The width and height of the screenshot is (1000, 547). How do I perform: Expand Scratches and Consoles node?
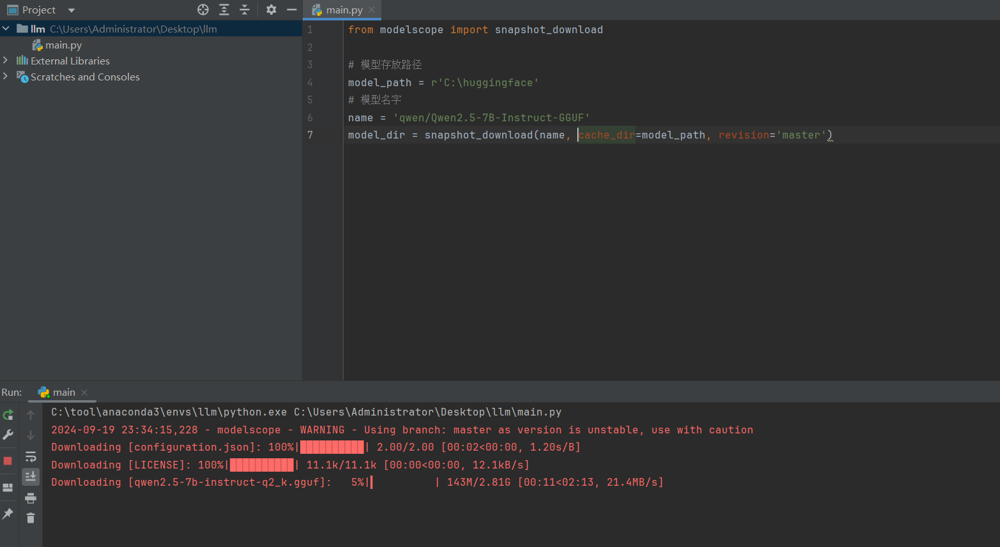tap(6, 76)
